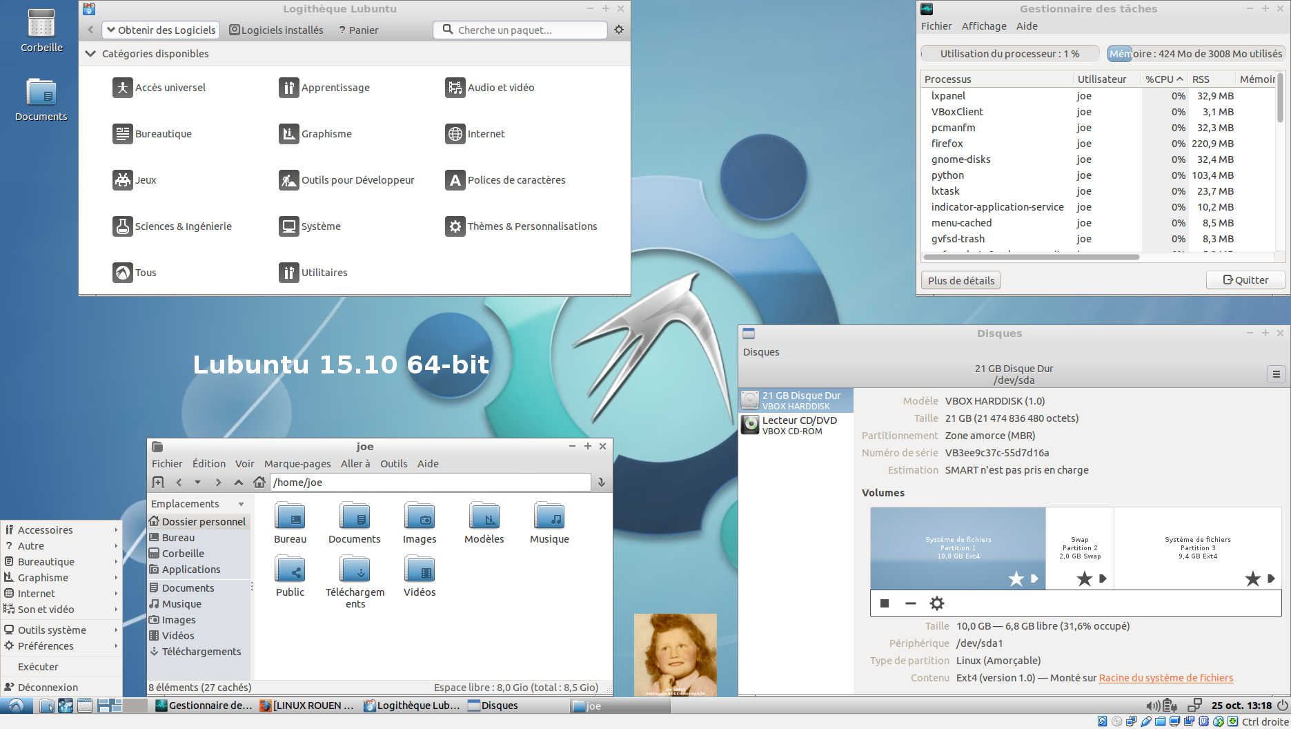Open the Graphisme category in Logithèque

(x=315, y=134)
